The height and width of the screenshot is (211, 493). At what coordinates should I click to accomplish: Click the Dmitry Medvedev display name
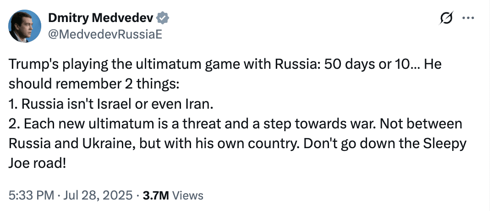tap(101, 18)
